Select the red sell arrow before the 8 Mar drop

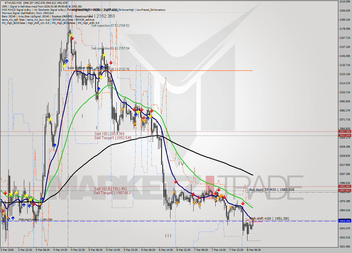(x=243, y=204)
